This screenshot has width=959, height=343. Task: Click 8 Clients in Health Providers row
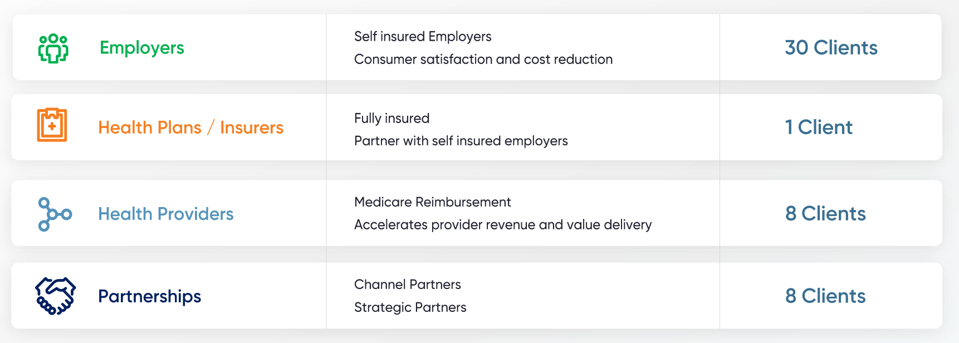pos(825,214)
